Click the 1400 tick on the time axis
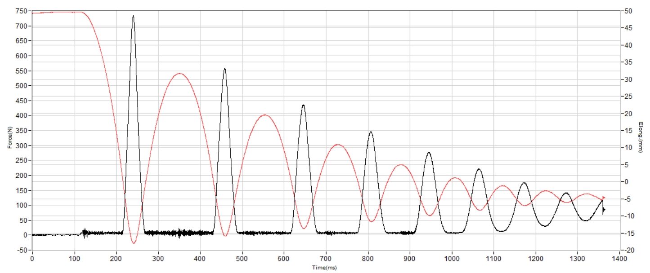 coord(619,259)
